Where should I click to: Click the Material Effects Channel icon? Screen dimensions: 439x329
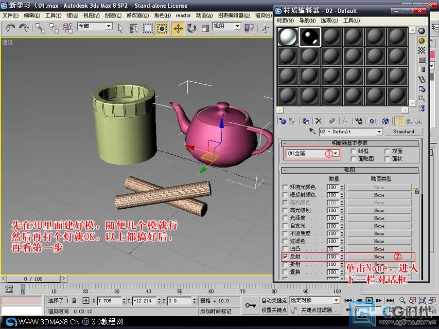pos(372,121)
